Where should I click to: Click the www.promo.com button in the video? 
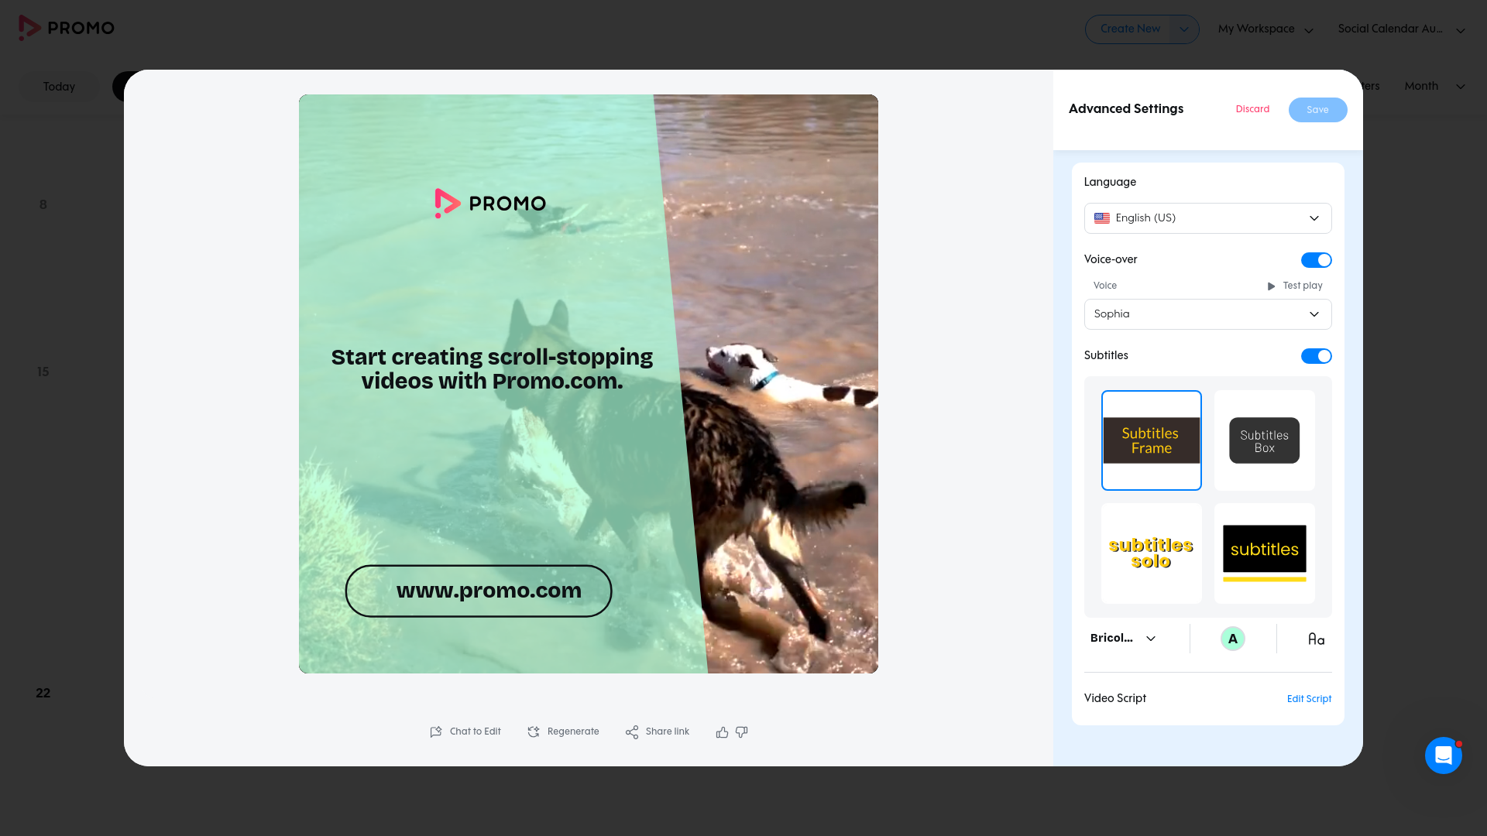(479, 591)
